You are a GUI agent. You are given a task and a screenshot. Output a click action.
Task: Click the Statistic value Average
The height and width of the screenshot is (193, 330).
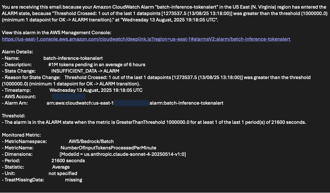click(x=61, y=167)
